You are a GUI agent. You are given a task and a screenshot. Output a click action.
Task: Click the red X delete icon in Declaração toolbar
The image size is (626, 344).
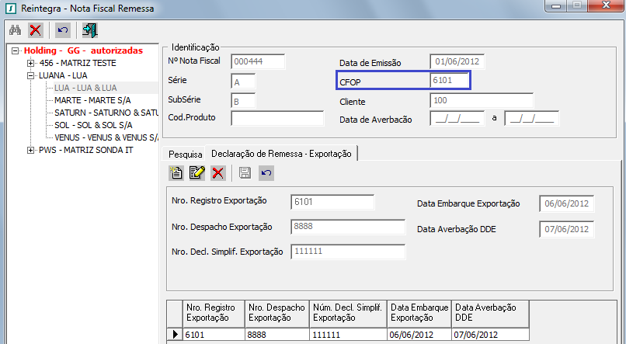coord(218,173)
